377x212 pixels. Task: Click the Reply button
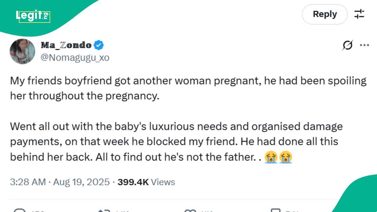point(325,14)
